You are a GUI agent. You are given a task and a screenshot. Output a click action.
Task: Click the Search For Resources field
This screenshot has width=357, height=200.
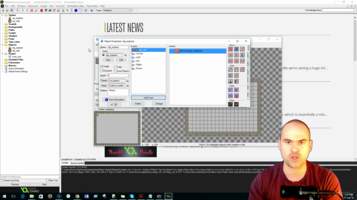click(30, 177)
